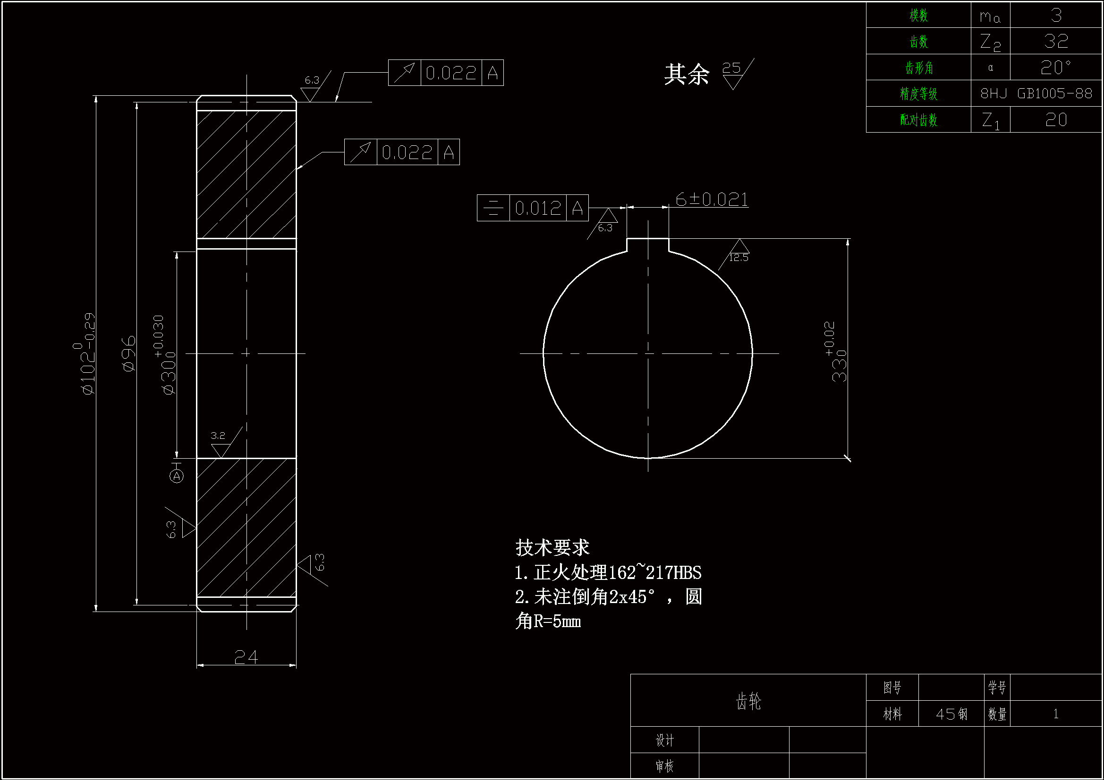Viewport: 1104px width, 780px height.
Task: Click the lower 0.022 runout tolerance frame
Action: click(401, 152)
